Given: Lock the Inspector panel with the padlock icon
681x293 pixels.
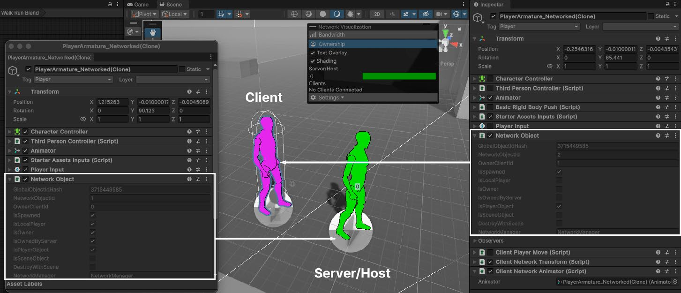Looking at the screenshot, I should 668,4.
